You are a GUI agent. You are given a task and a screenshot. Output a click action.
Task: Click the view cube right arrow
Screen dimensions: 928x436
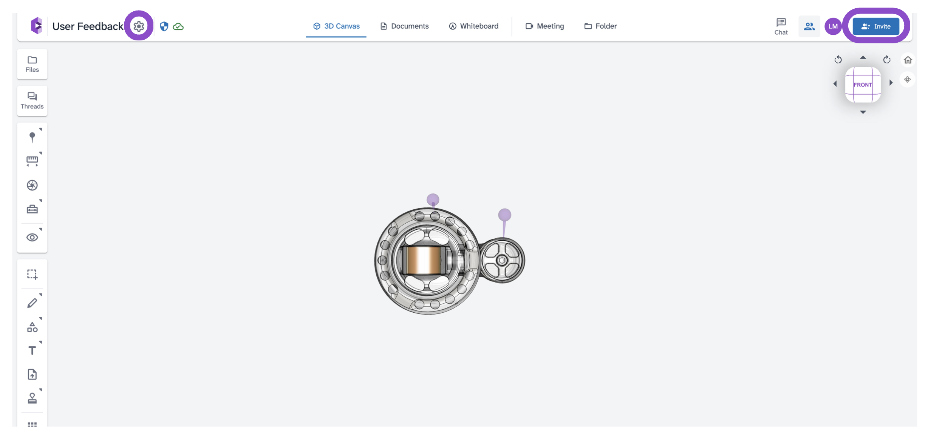(x=891, y=83)
